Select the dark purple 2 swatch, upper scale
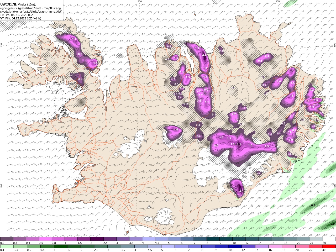The height and width of the screenshot is (252, 336). 97,239
